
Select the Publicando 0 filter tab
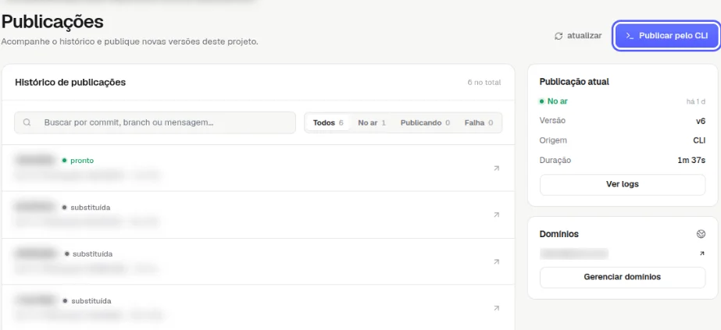[425, 123]
